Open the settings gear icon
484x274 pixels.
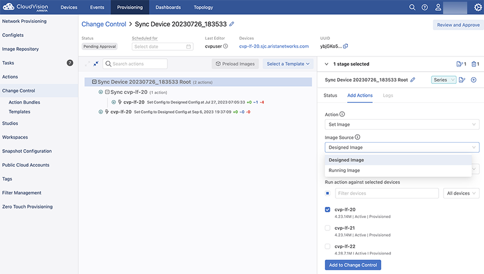(x=478, y=7)
